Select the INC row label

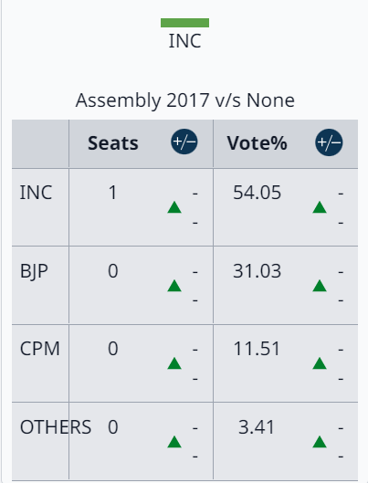(x=36, y=193)
